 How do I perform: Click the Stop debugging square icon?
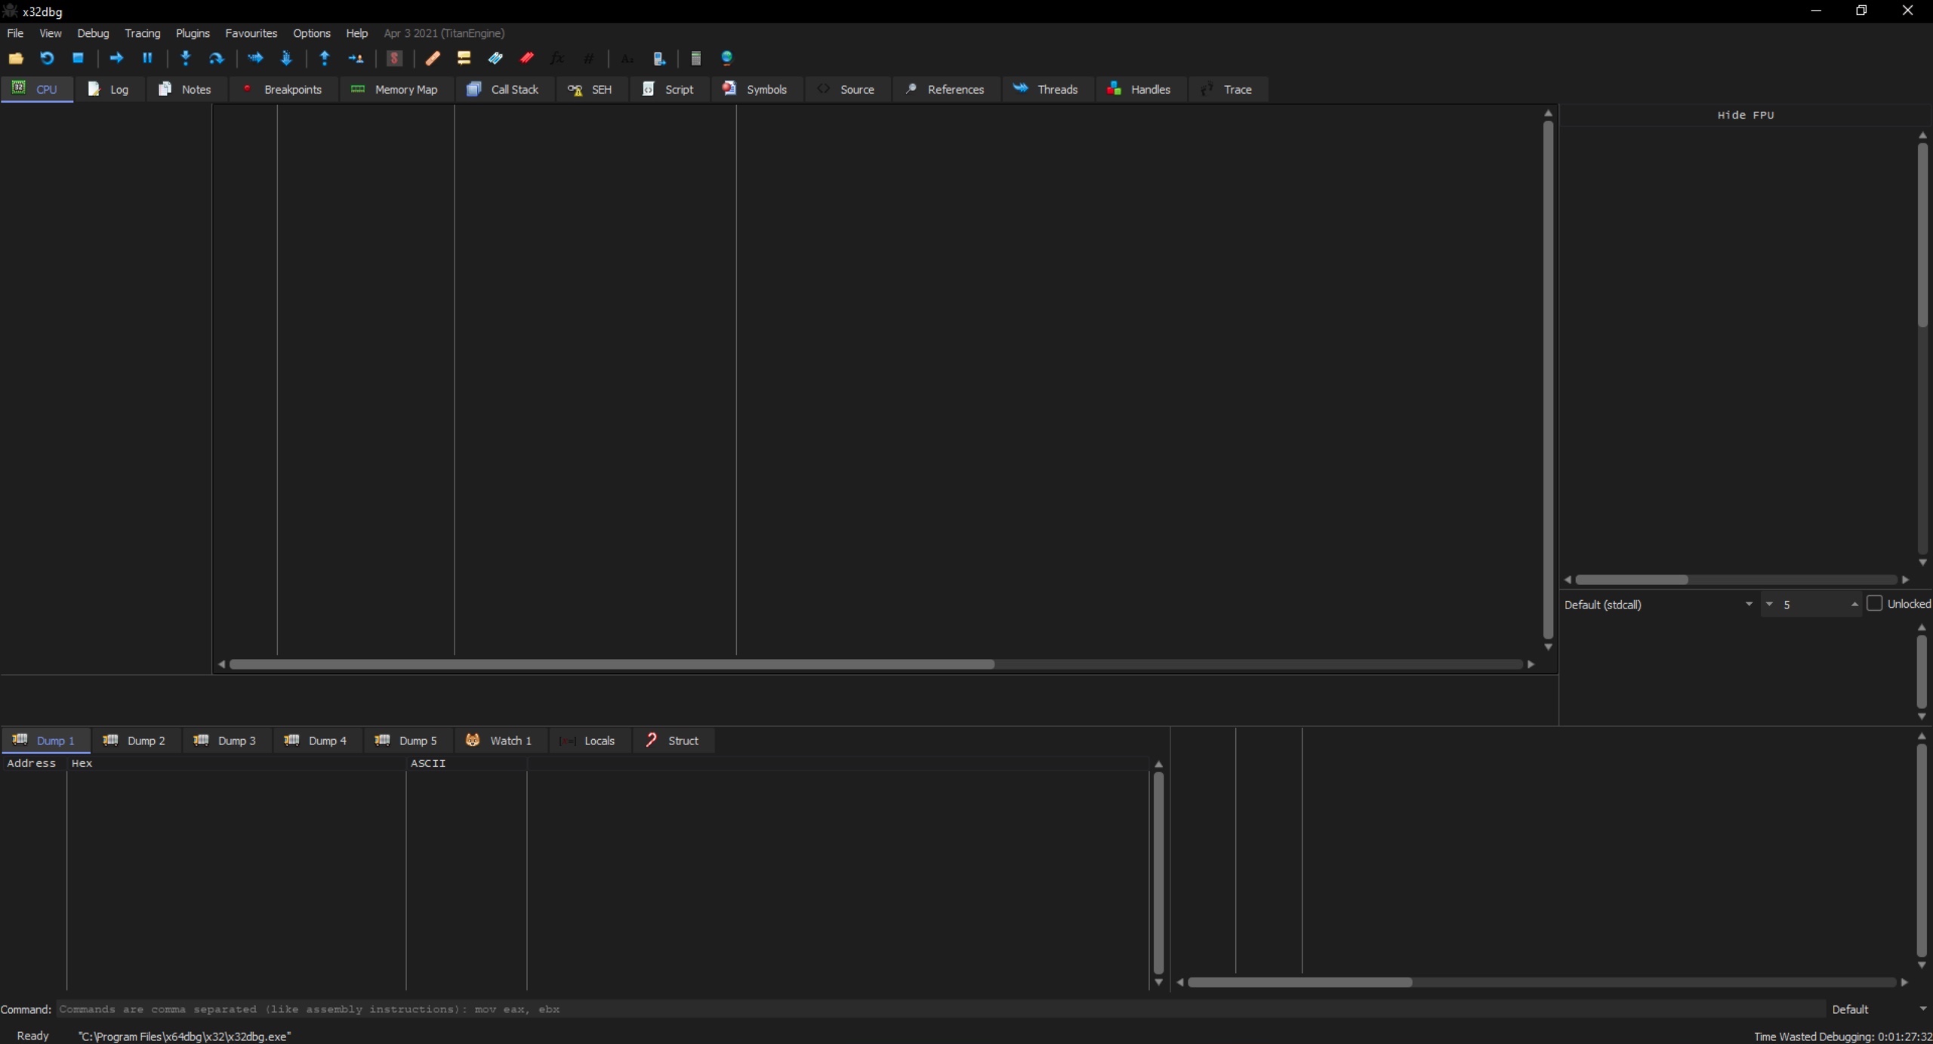(x=78, y=58)
